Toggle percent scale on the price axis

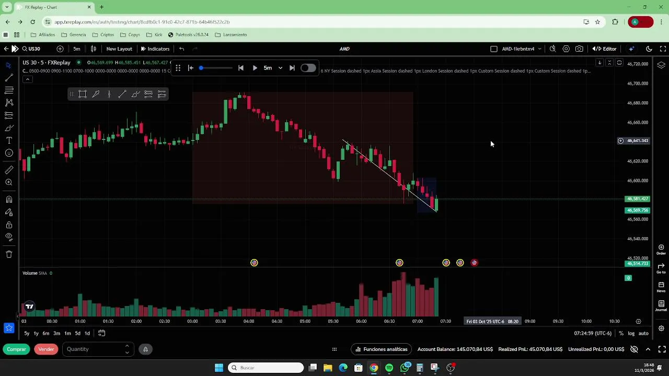[x=621, y=333]
